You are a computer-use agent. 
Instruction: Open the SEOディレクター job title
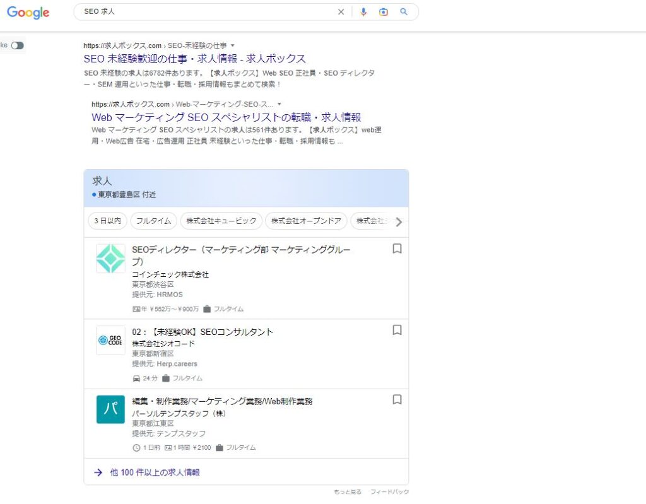(241, 255)
